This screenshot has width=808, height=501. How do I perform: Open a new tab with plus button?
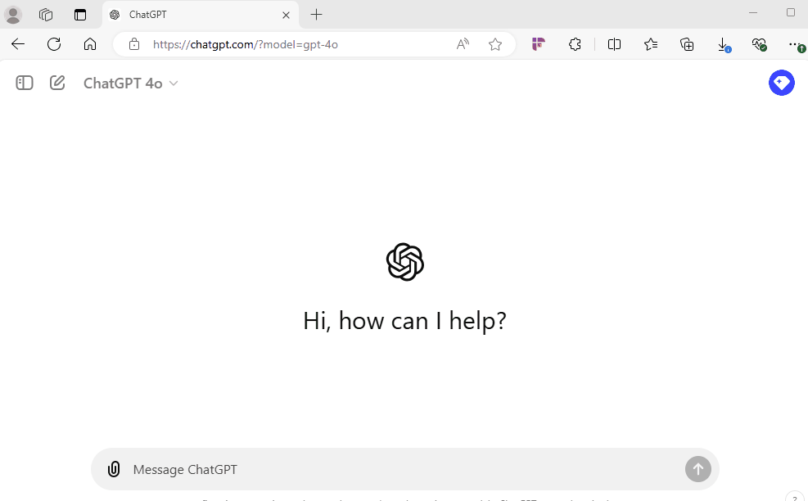(316, 15)
